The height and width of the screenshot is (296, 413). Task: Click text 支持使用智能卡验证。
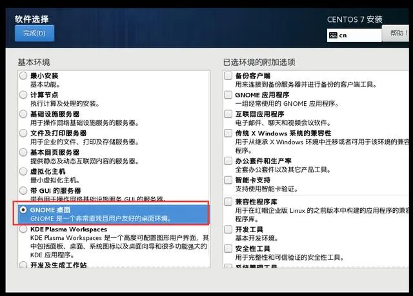[267, 189]
